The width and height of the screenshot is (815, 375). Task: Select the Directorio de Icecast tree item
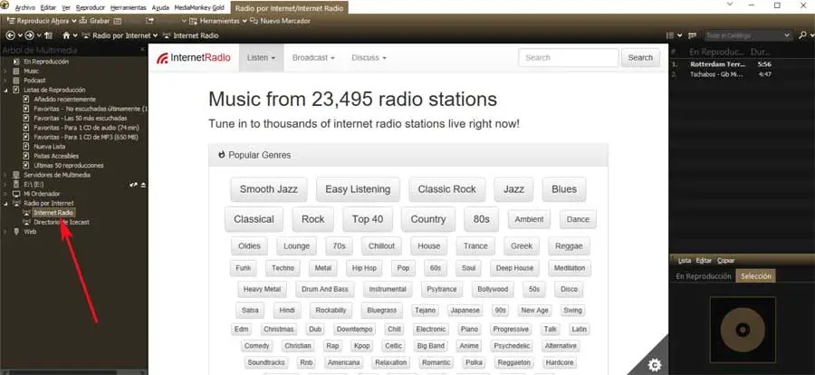(62, 223)
